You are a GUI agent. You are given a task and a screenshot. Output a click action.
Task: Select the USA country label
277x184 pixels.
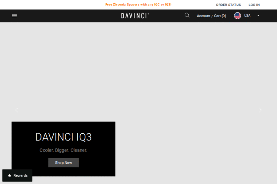click(x=247, y=16)
